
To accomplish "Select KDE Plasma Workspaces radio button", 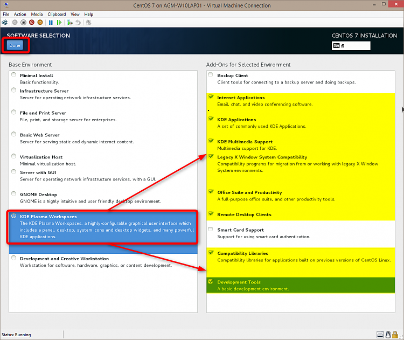I will pos(13,216).
